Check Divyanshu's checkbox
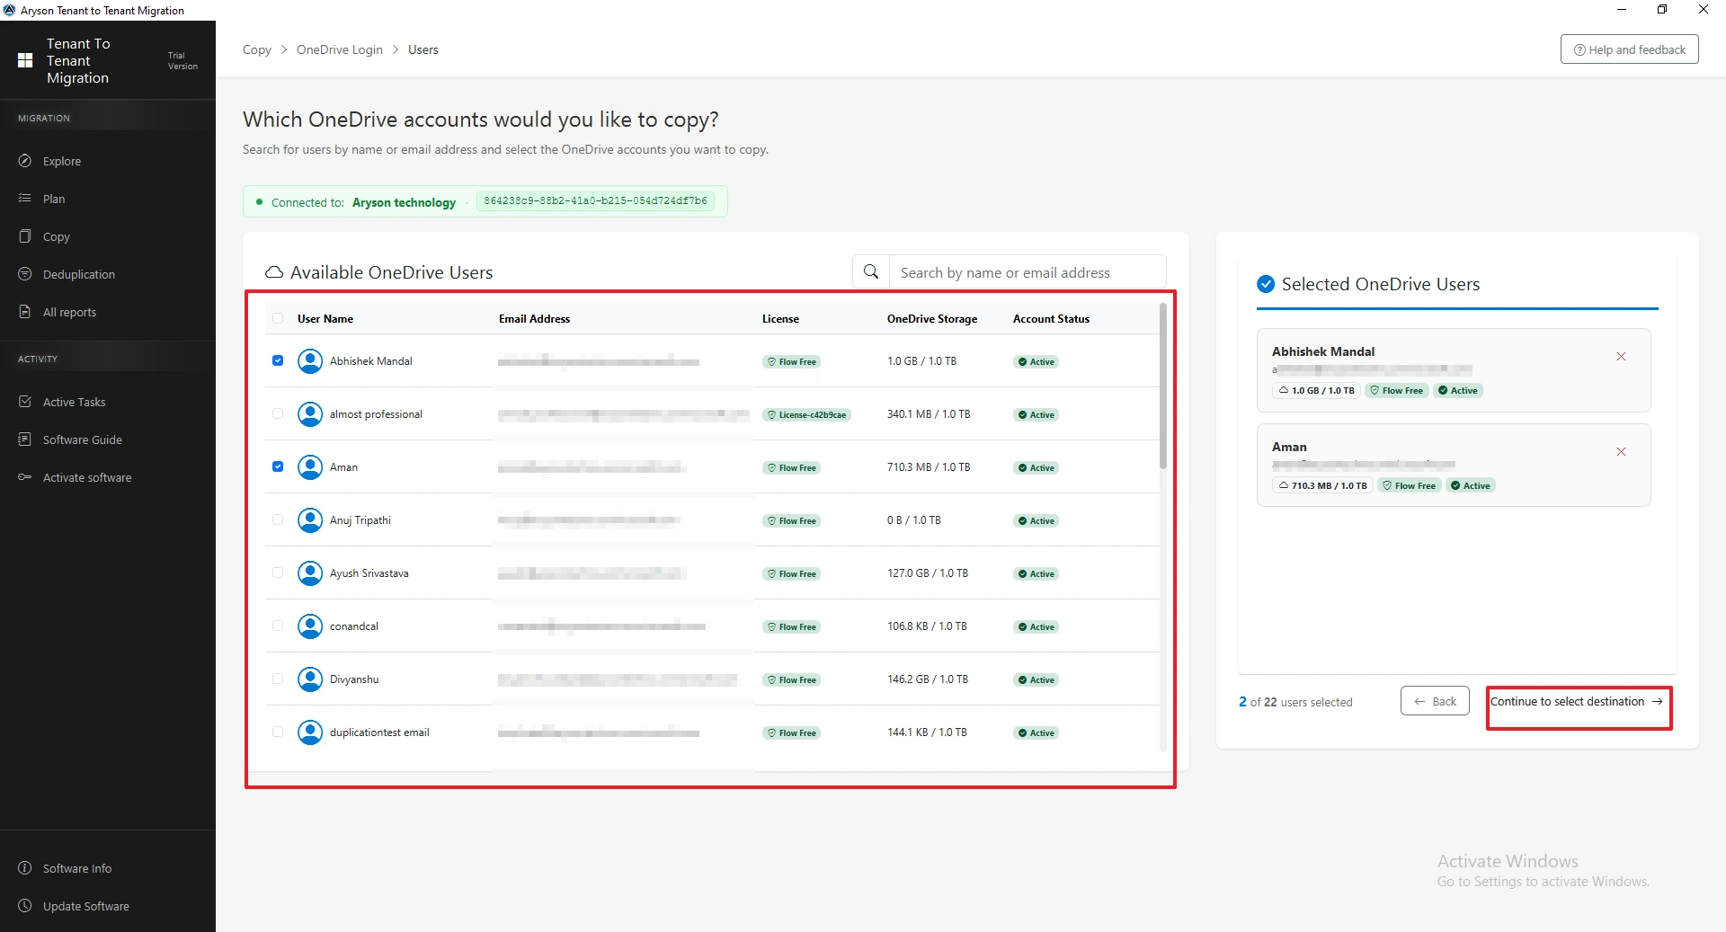Screen dimensions: 1726x932 coord(278,679)
